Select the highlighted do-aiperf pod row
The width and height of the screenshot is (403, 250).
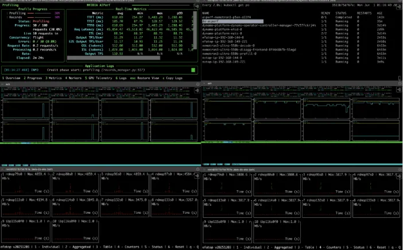[x=232, y=21]
